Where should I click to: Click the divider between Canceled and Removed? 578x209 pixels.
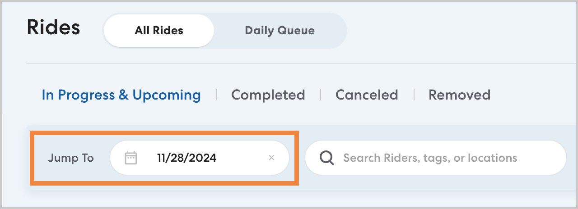pyautogui.click(x=414, y=95)
